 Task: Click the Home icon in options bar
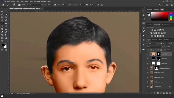[3, 5]
